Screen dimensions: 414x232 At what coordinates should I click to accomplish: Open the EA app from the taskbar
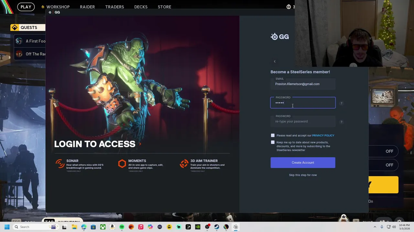click(131, 227)
